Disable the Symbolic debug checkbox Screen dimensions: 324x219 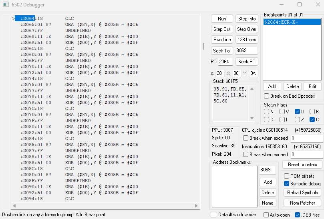(x=287, y=184)
